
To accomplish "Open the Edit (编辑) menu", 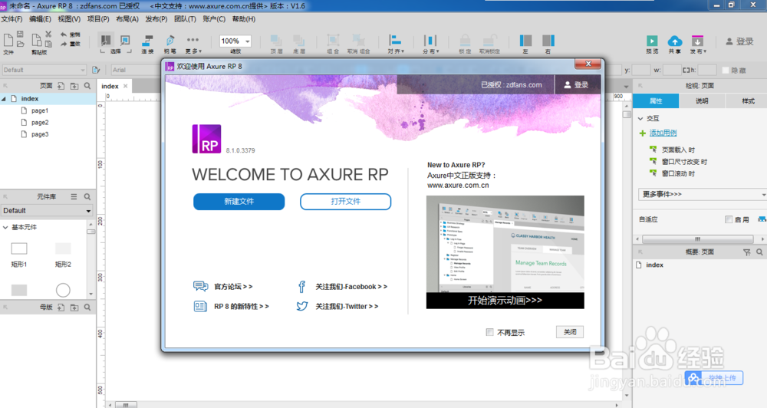I will 40,19.
